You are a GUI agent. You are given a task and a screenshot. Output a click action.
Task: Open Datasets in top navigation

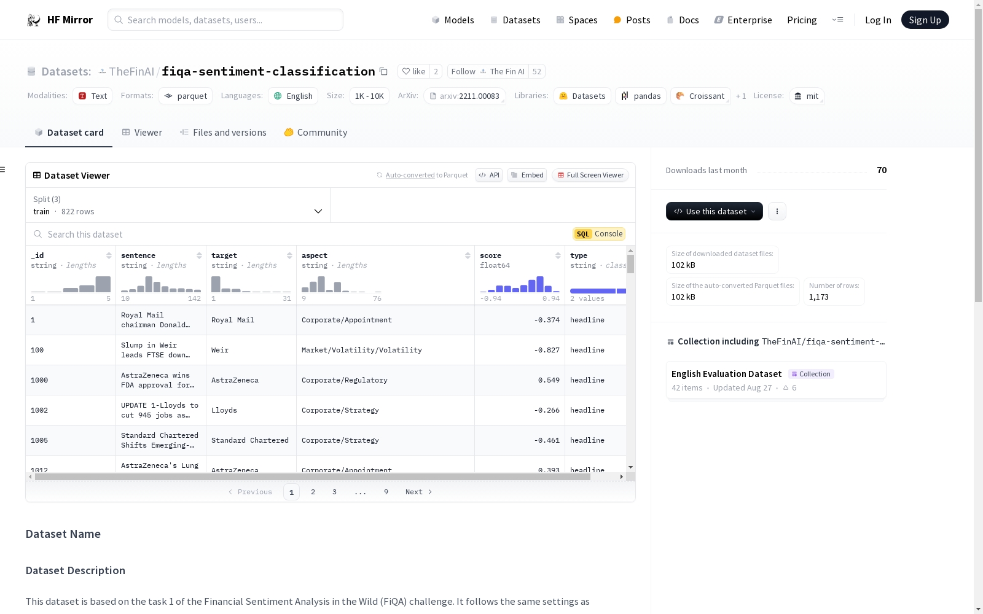(515, 20)
